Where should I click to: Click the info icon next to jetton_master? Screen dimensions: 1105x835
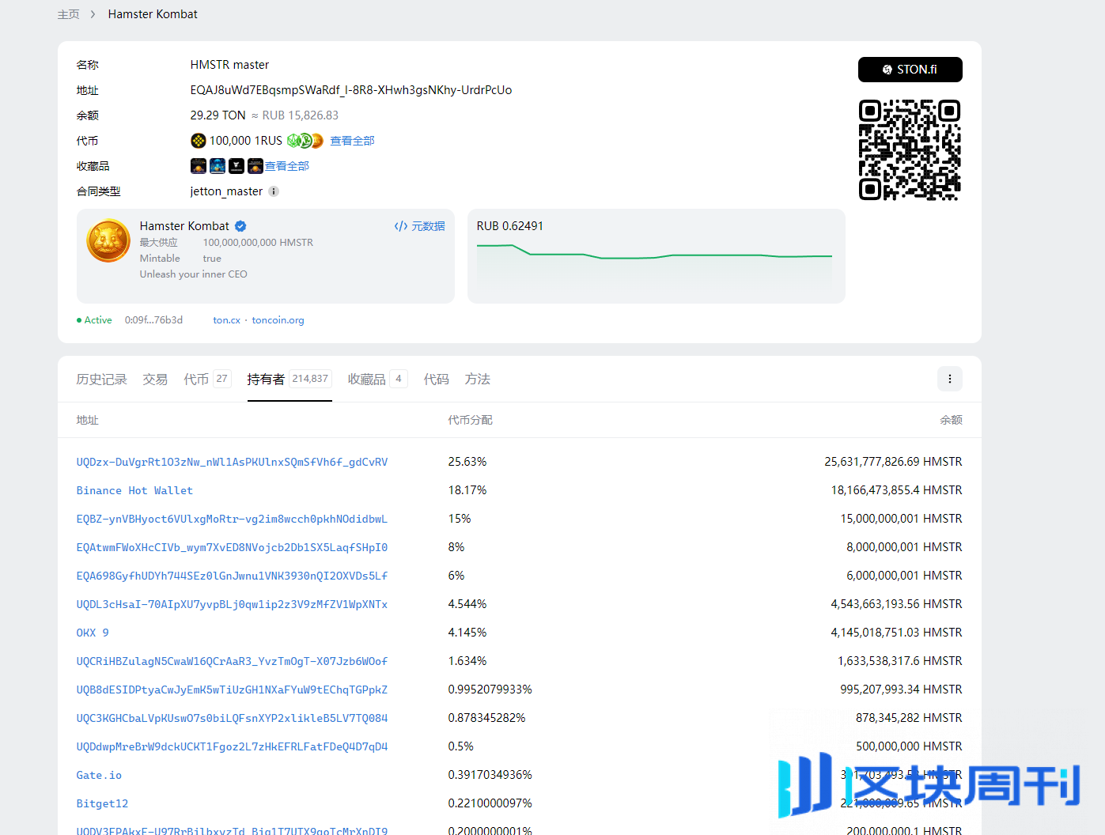tap(274, 191)
